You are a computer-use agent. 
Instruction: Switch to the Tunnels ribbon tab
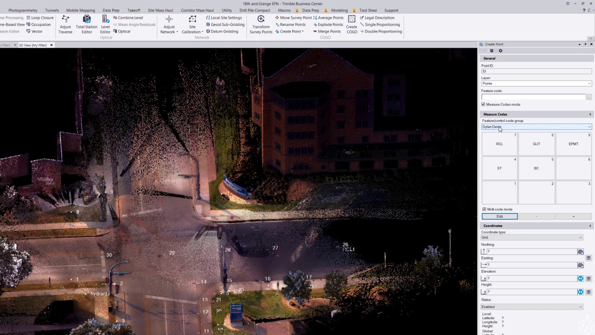point(52,10)
